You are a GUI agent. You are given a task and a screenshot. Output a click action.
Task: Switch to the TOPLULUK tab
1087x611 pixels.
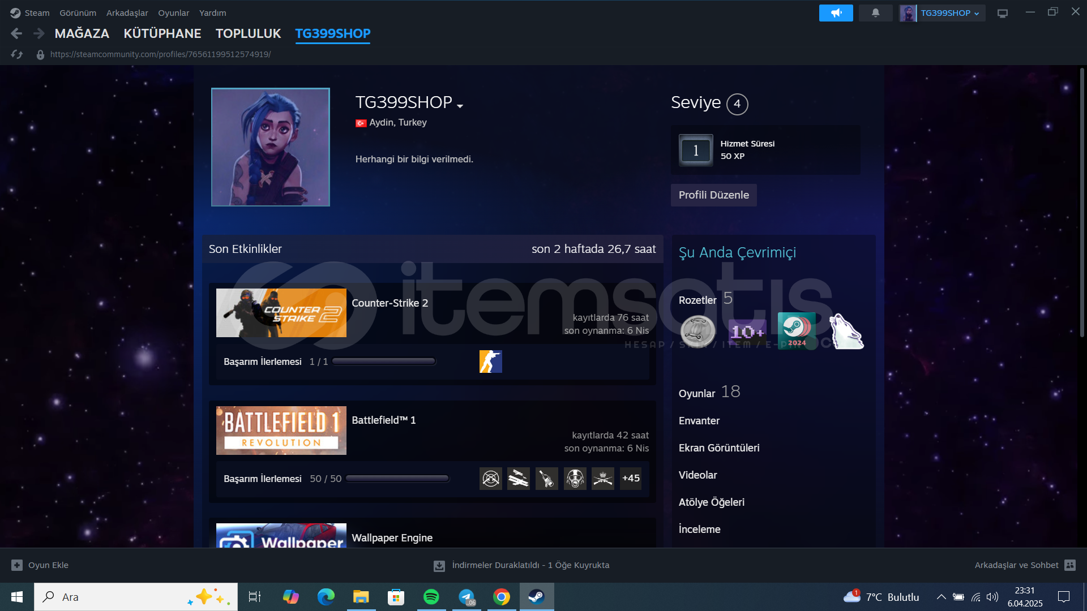tap(248, 33)
